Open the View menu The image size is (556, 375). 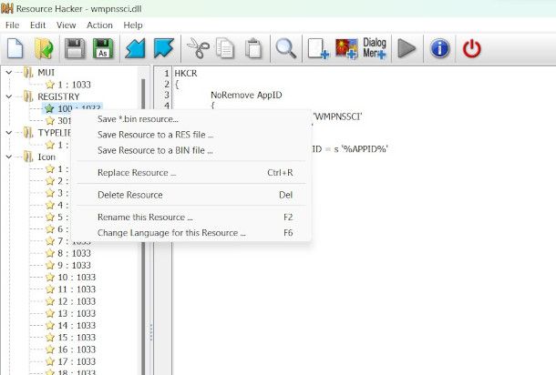[x=66, y=25]
